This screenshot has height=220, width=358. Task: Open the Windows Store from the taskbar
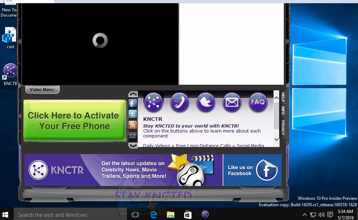click(188, 215)
